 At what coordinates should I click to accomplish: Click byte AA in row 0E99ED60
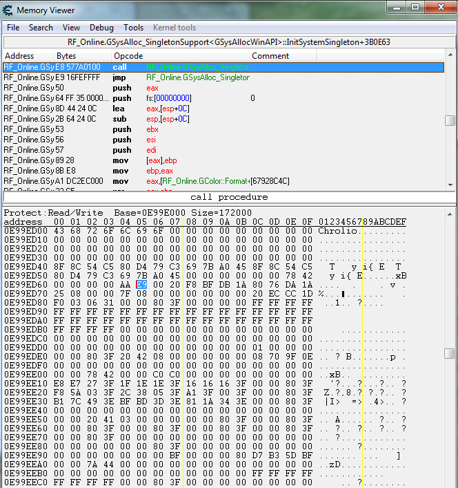click(x=125, y=285)
